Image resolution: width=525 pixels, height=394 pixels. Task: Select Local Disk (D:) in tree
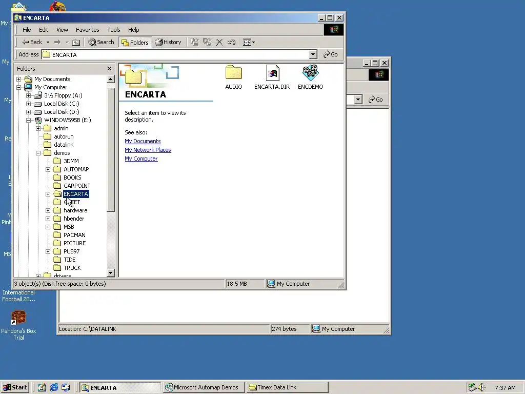[62, 112]
